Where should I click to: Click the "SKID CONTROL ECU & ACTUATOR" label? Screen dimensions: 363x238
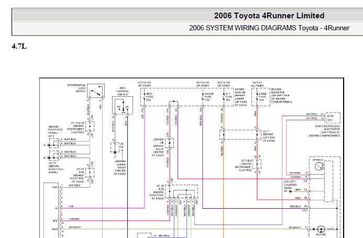pos(325,131)
